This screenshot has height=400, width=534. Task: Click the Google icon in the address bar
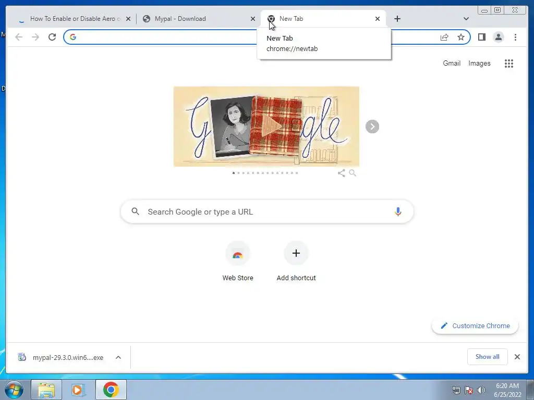coord(73,37)
